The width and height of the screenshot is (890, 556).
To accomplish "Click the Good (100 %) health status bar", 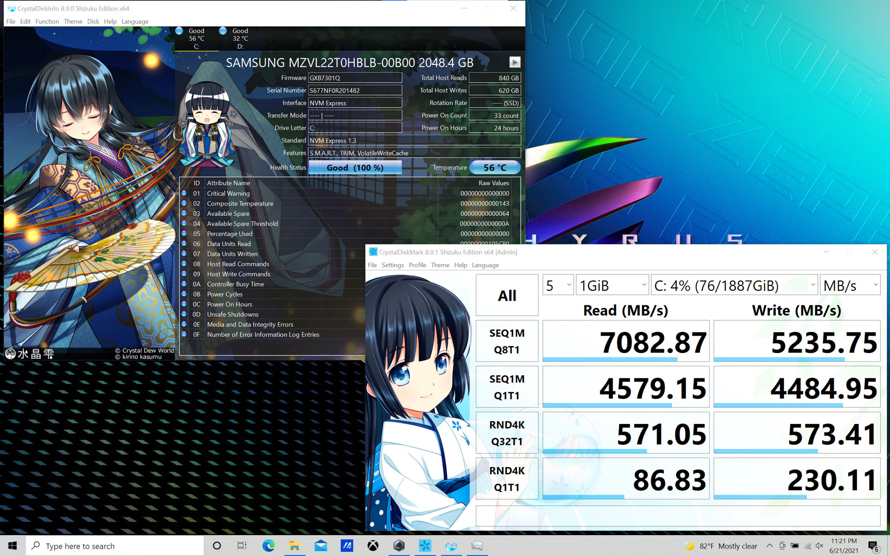I will (355, 168).
